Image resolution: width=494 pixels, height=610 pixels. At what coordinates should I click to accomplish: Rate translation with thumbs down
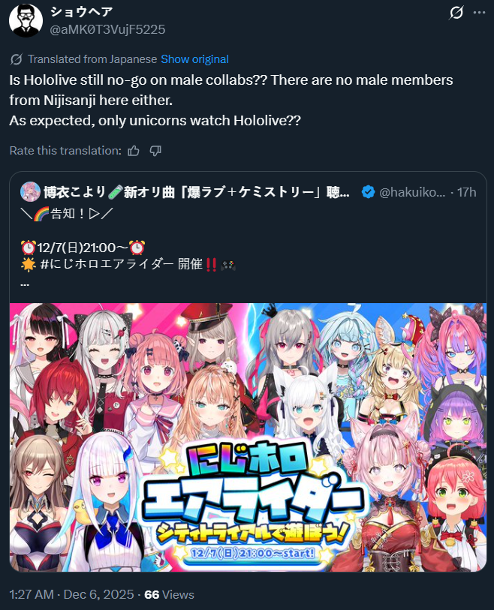[x=155, y=151]
